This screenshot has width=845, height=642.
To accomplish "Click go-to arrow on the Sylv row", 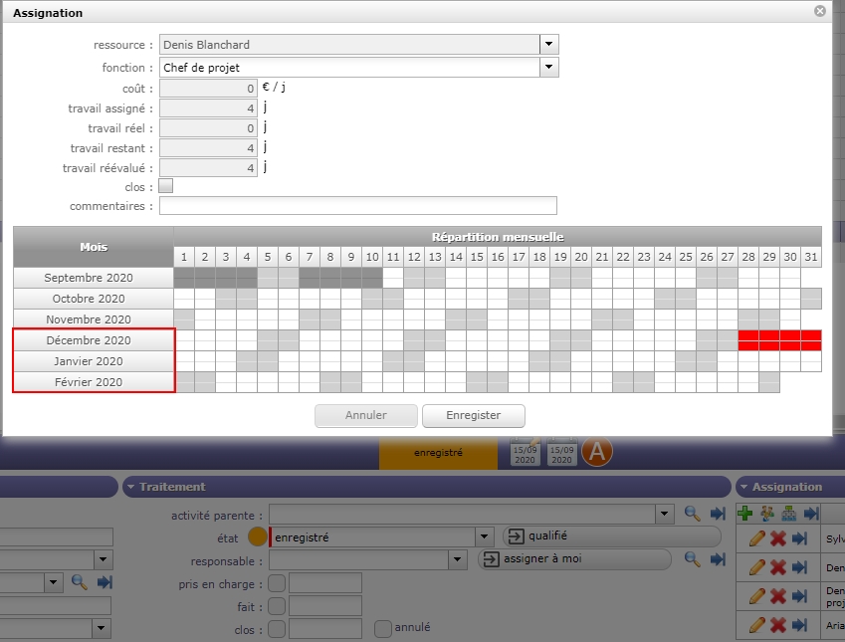I will pyautogui.click(x=800, y=537).
